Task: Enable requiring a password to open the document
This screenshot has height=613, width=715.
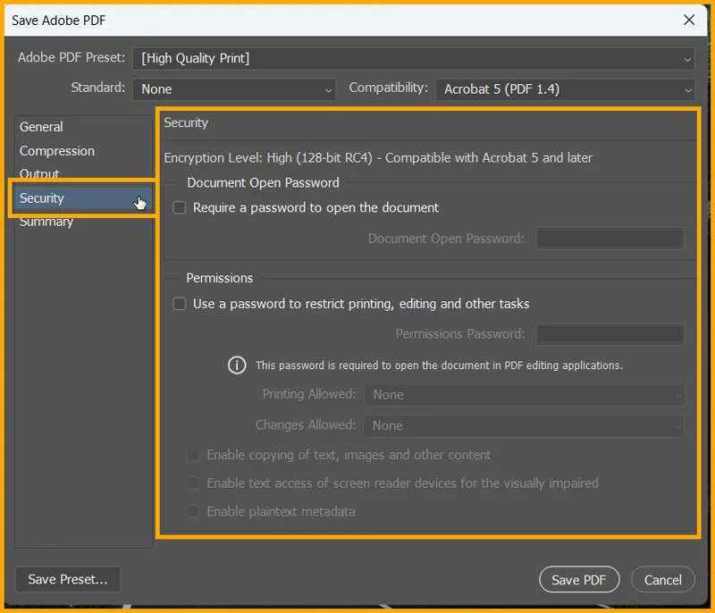Action: pyautogui.click(x=179, y=206)
